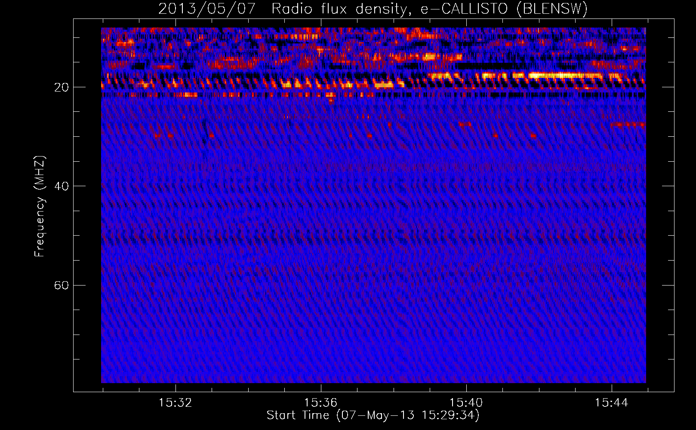Viewport: 696px width, 430px height.
Task: Click the "Start Time (07-May-13 15:29:34)" label
Action: [373, 415]
